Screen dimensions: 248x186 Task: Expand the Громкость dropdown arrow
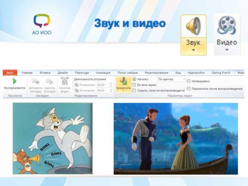[x=123, y=91]
